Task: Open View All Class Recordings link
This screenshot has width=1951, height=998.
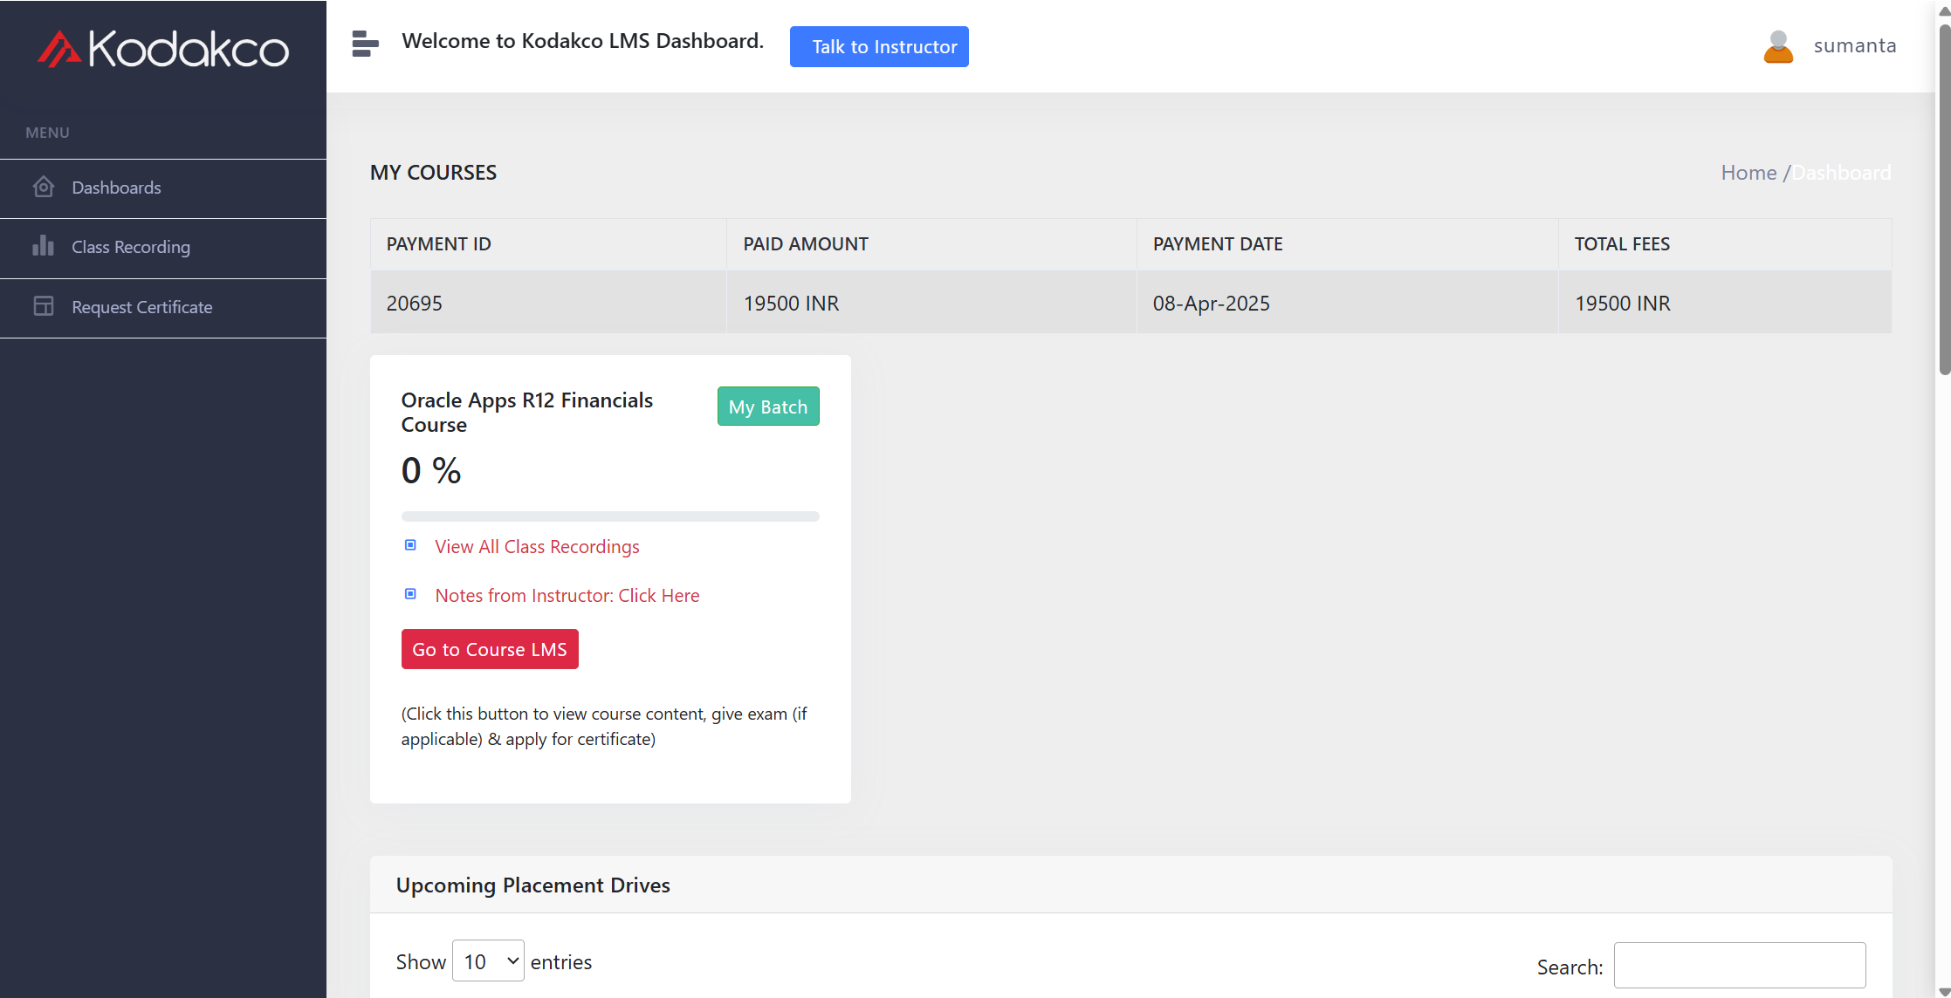Action: point(537,547)
